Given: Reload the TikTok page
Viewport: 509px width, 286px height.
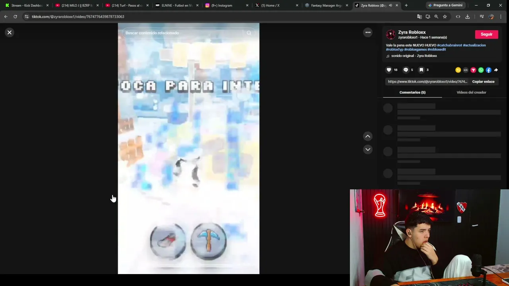Looking at the screenshot, I should [x=15, y=17].
